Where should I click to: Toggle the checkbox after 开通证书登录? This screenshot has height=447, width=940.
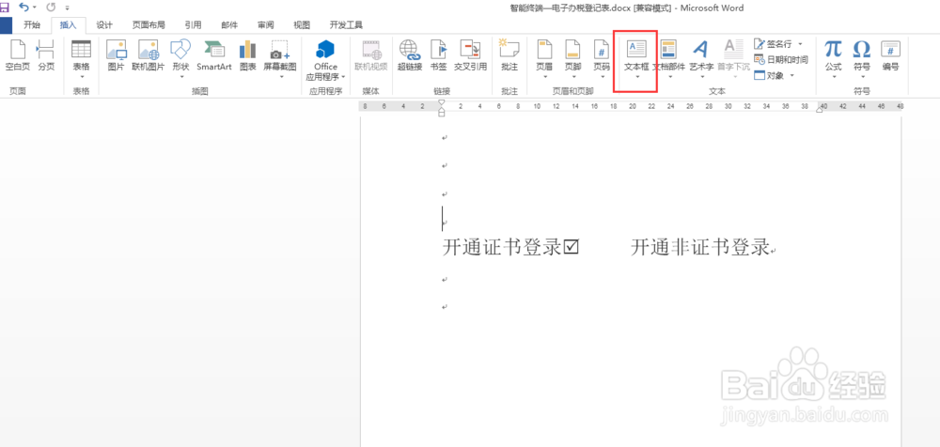pos(572,247)
